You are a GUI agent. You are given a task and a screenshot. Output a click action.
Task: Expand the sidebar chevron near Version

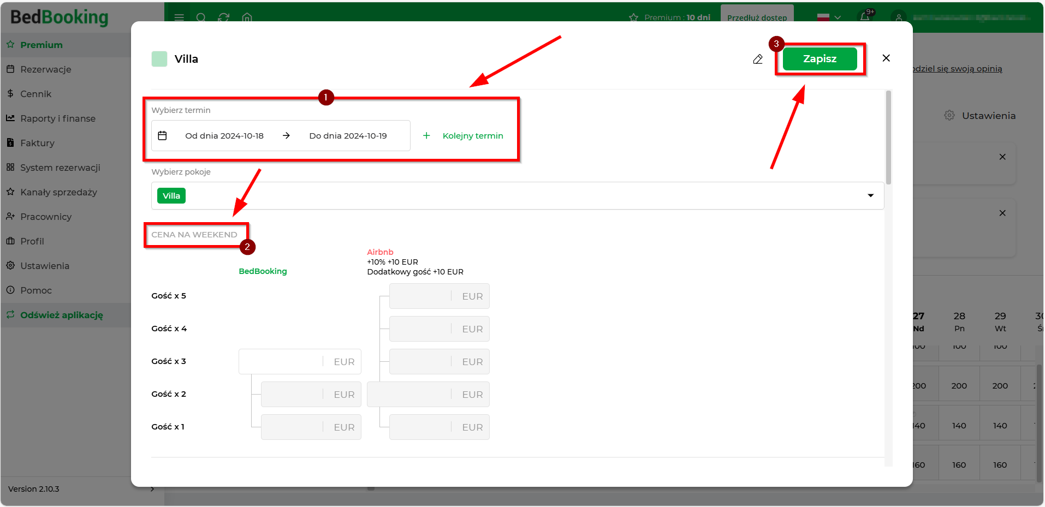(x=152, y=489)
